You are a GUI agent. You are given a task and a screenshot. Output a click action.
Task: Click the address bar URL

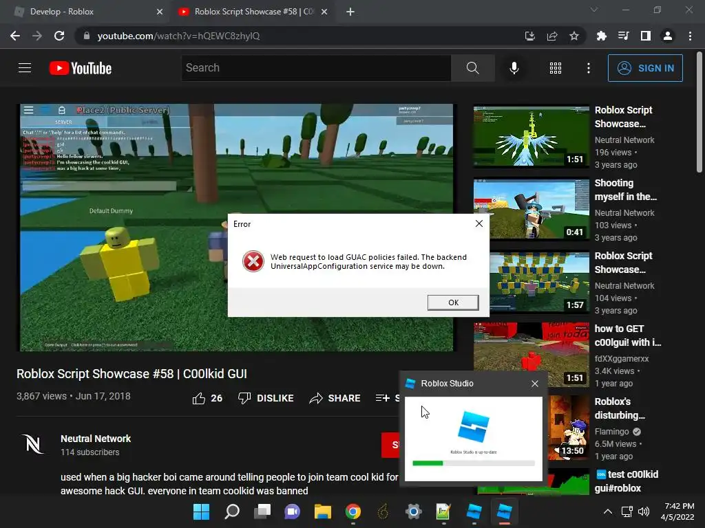[x=178, y=36]
